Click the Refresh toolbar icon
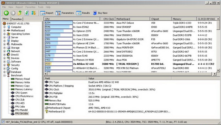The height and width of the screenshot is (125, 221). (x=27, y=13)
